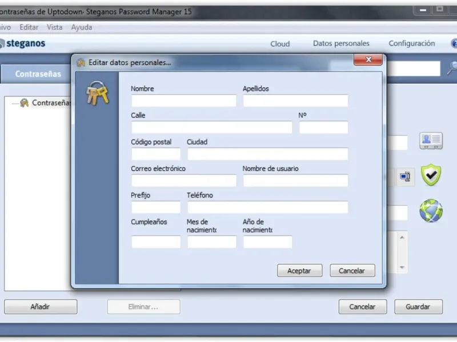The width and height of the screenshot is (457, 342).
Task: Select the Contraseñas tree item
Action: (x=51, y=103)
